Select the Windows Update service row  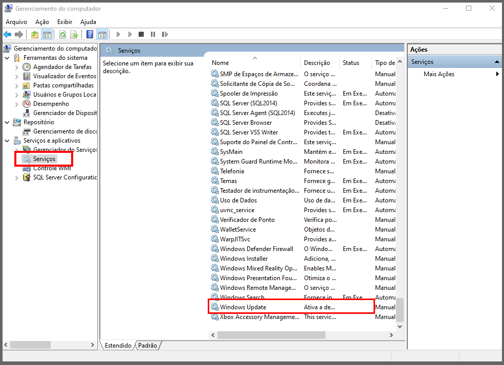click(303, 307)
